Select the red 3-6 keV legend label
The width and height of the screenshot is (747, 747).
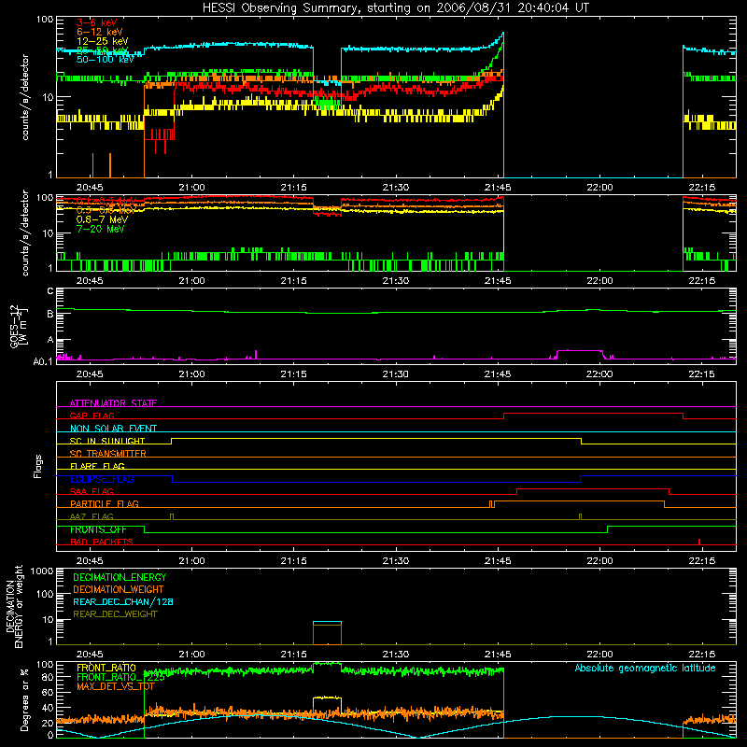coord(97,22)
